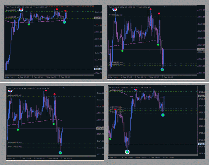This screenshot has width=209, height=165.
Task: Select the red marker at the highest peak, GOLD,M15 1724.15 chart
Action: [150, 9]
